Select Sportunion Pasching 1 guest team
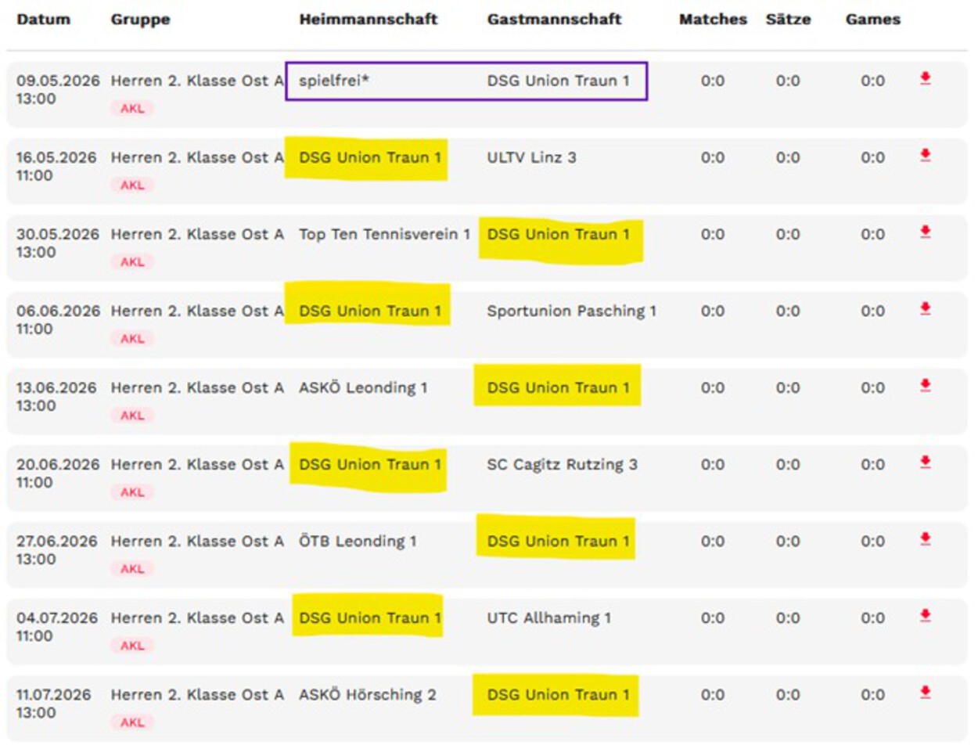Screen dimensions: 978x756 coord(571,311)
